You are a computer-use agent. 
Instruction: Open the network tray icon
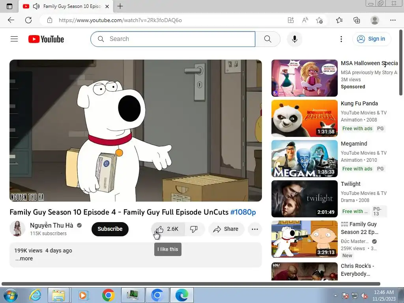[x=355, y=296]
